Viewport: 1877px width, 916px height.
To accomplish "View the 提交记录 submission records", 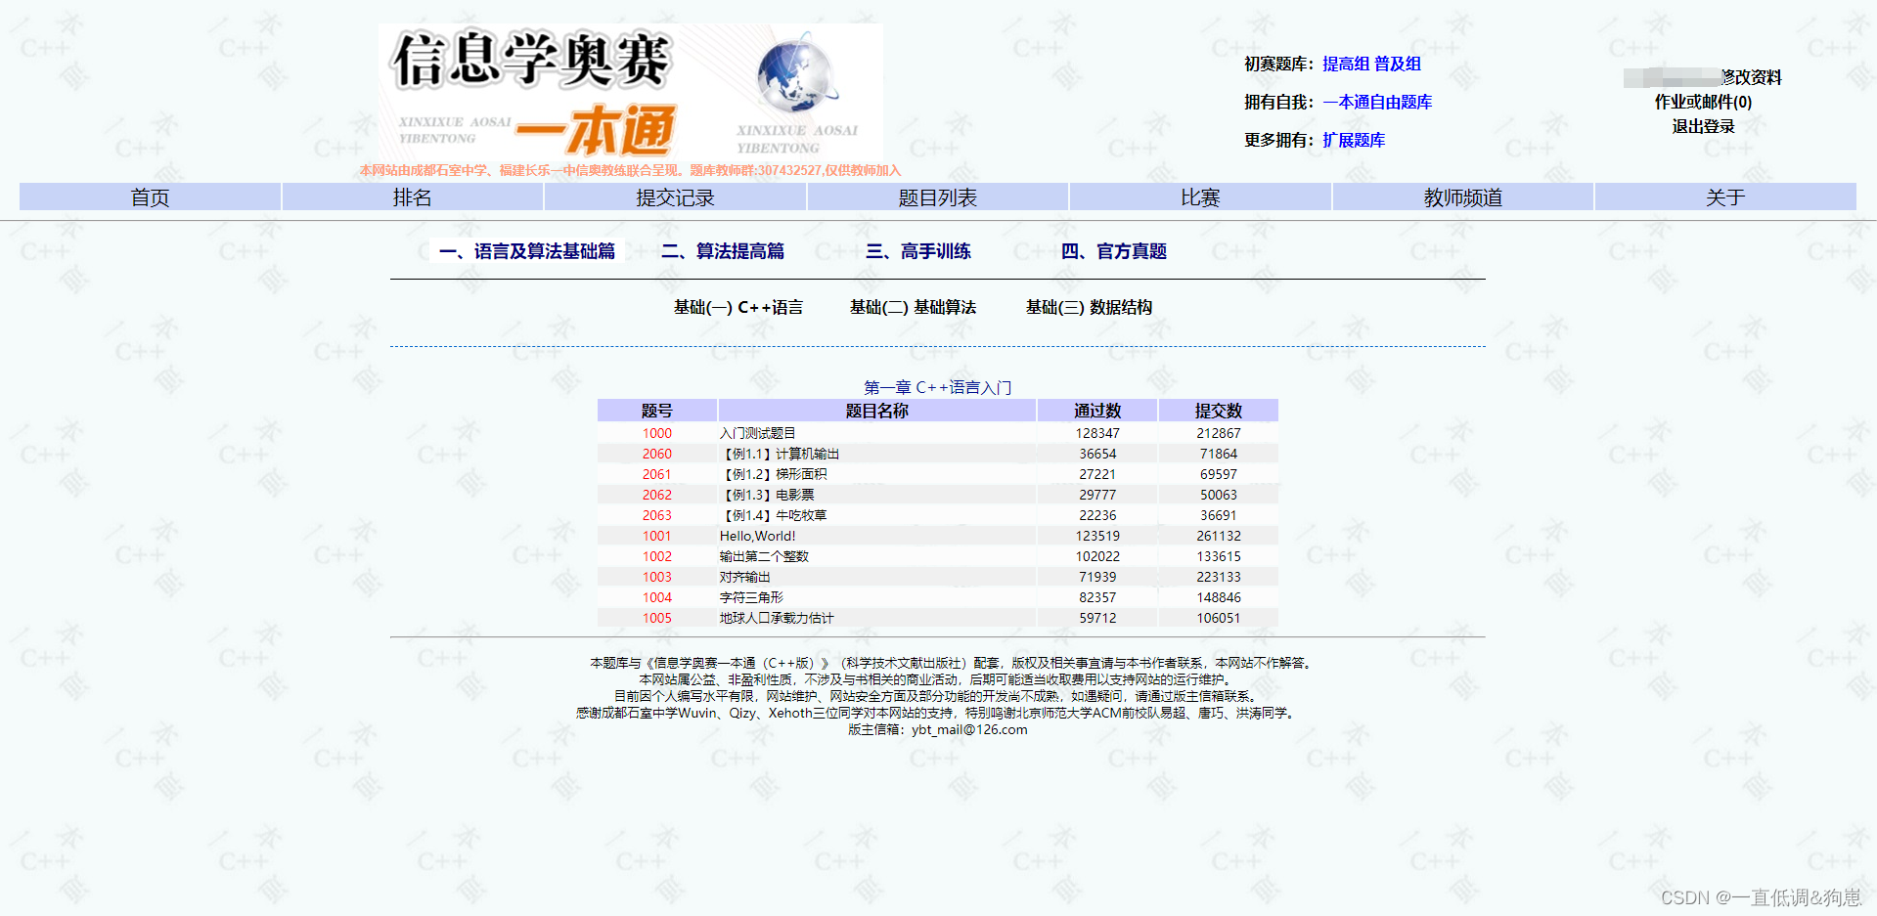I will [x=674, y=196].
